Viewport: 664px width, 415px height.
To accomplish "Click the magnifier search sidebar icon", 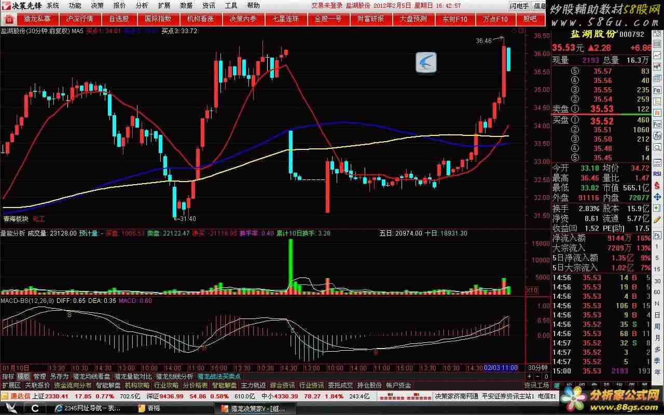I will point(657,147).
